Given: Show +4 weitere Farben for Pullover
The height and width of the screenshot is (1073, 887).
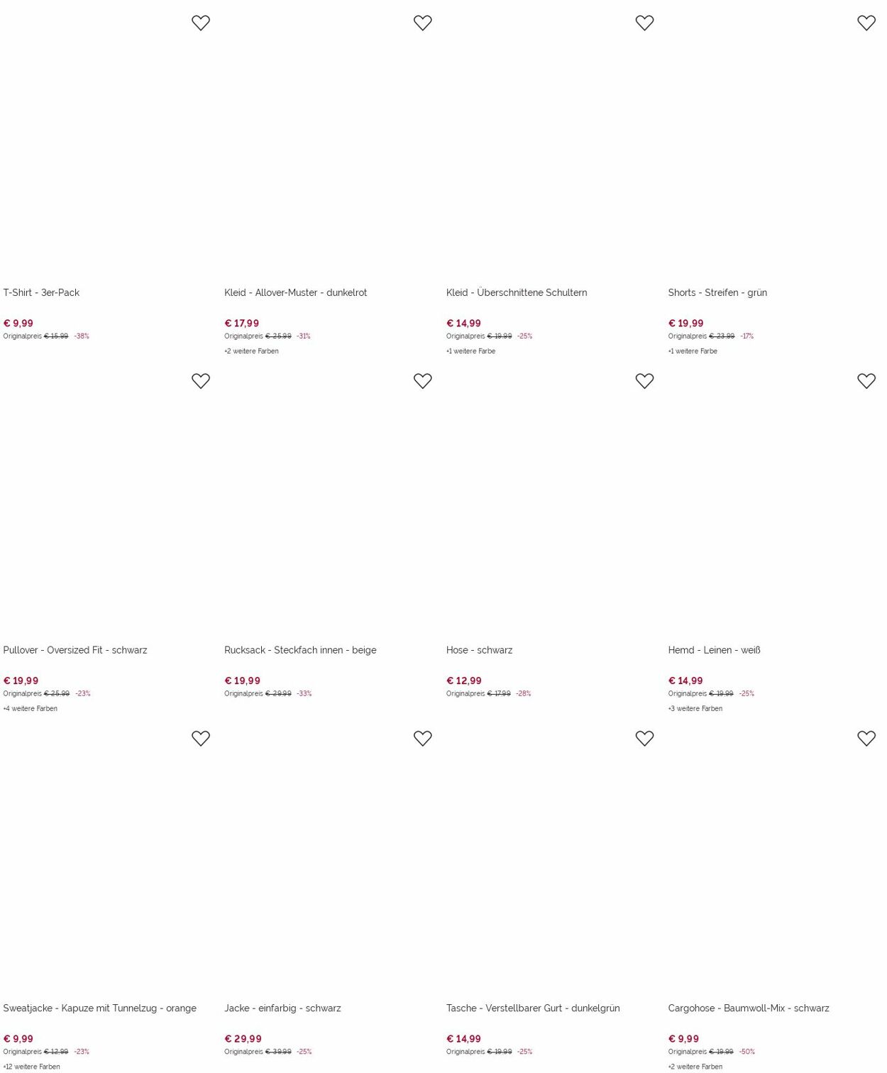Looking at the screenshot, I should 30,708.
